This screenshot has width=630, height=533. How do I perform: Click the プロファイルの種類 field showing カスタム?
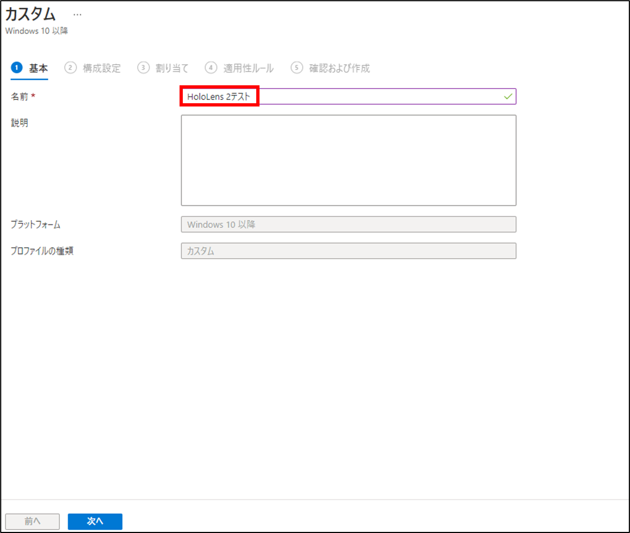coord(348,251)
